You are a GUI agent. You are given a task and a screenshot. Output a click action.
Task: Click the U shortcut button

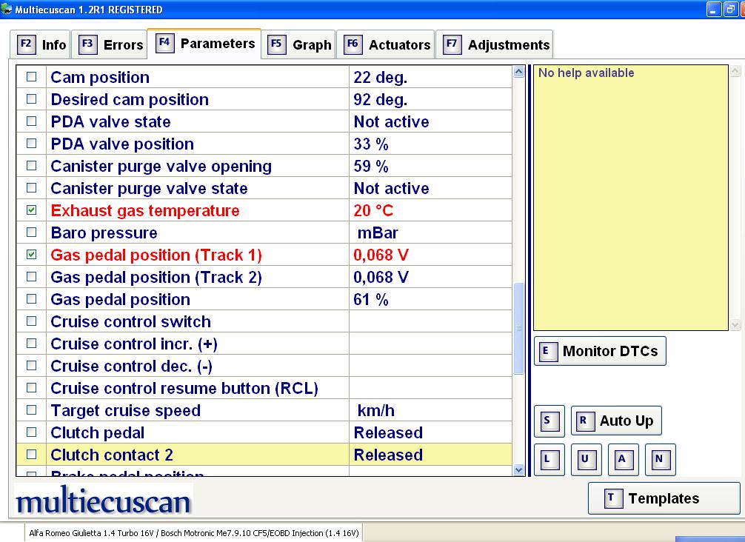point(586,459)
